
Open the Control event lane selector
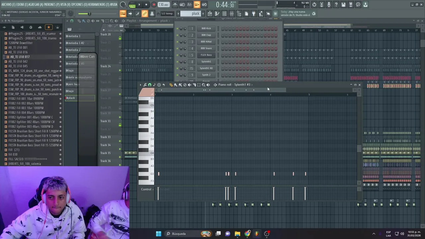147,190
